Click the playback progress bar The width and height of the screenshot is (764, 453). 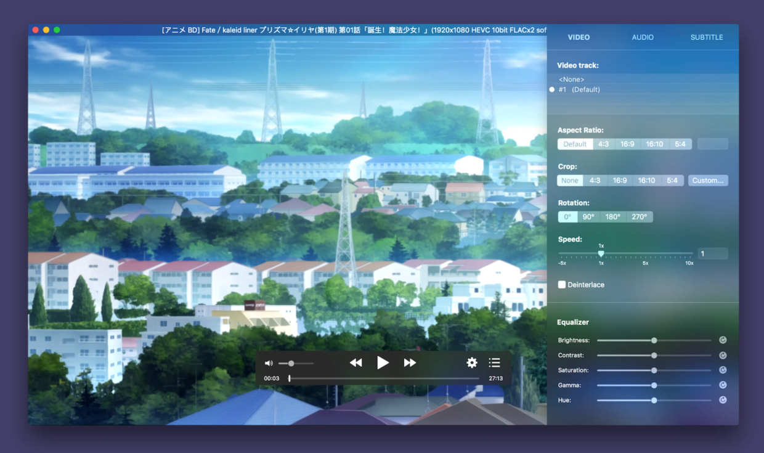(384, 378)
